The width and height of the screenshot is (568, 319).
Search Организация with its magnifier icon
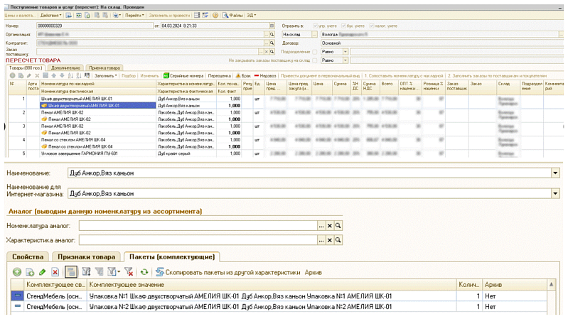[272, 34]
